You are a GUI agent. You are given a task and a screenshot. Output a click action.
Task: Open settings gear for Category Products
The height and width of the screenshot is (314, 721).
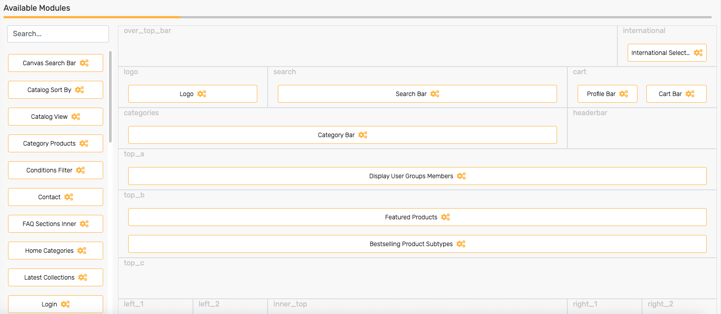click(x=84, y=143)
